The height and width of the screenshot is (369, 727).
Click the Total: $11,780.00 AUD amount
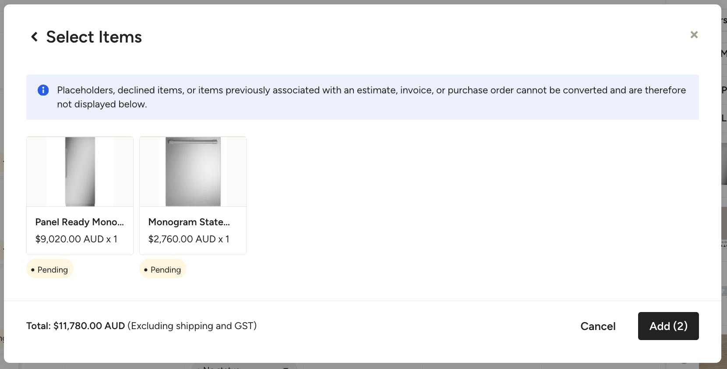click(x=89, y=326)
